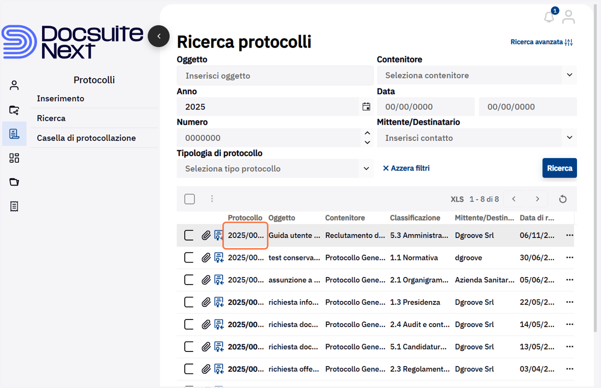This screenshot has width=601, height=388.
Task: Click the Ricerca search button
Action: 559,168
